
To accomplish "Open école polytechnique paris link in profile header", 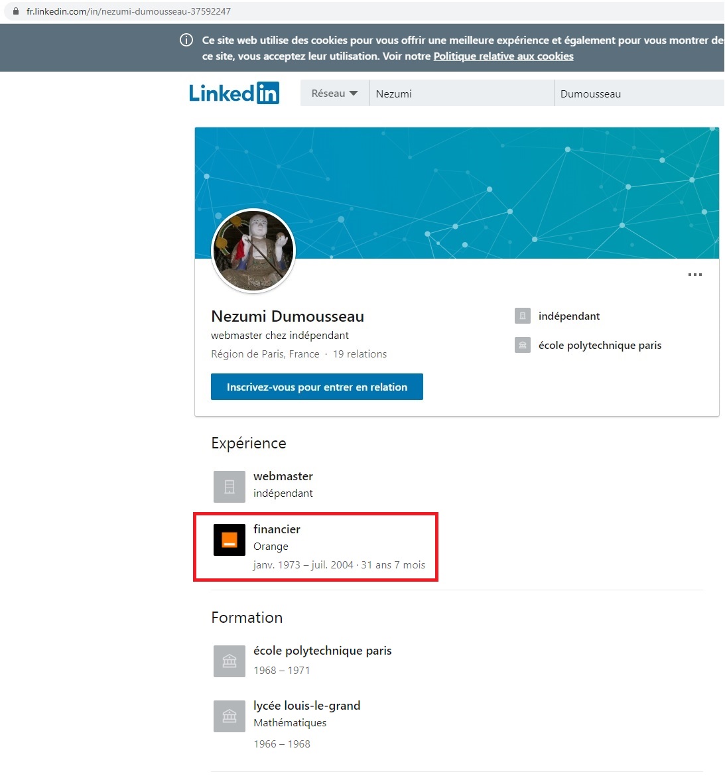I will [600, 345].
